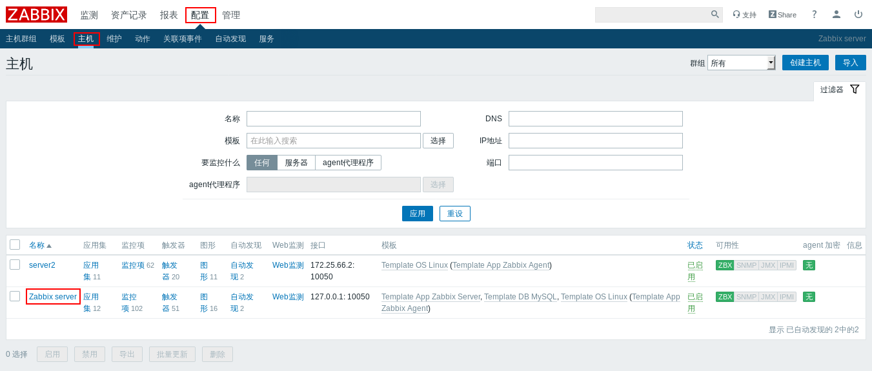Select 任何 monitoring option
Screen dimensions: 872x371
coord(262,163)
